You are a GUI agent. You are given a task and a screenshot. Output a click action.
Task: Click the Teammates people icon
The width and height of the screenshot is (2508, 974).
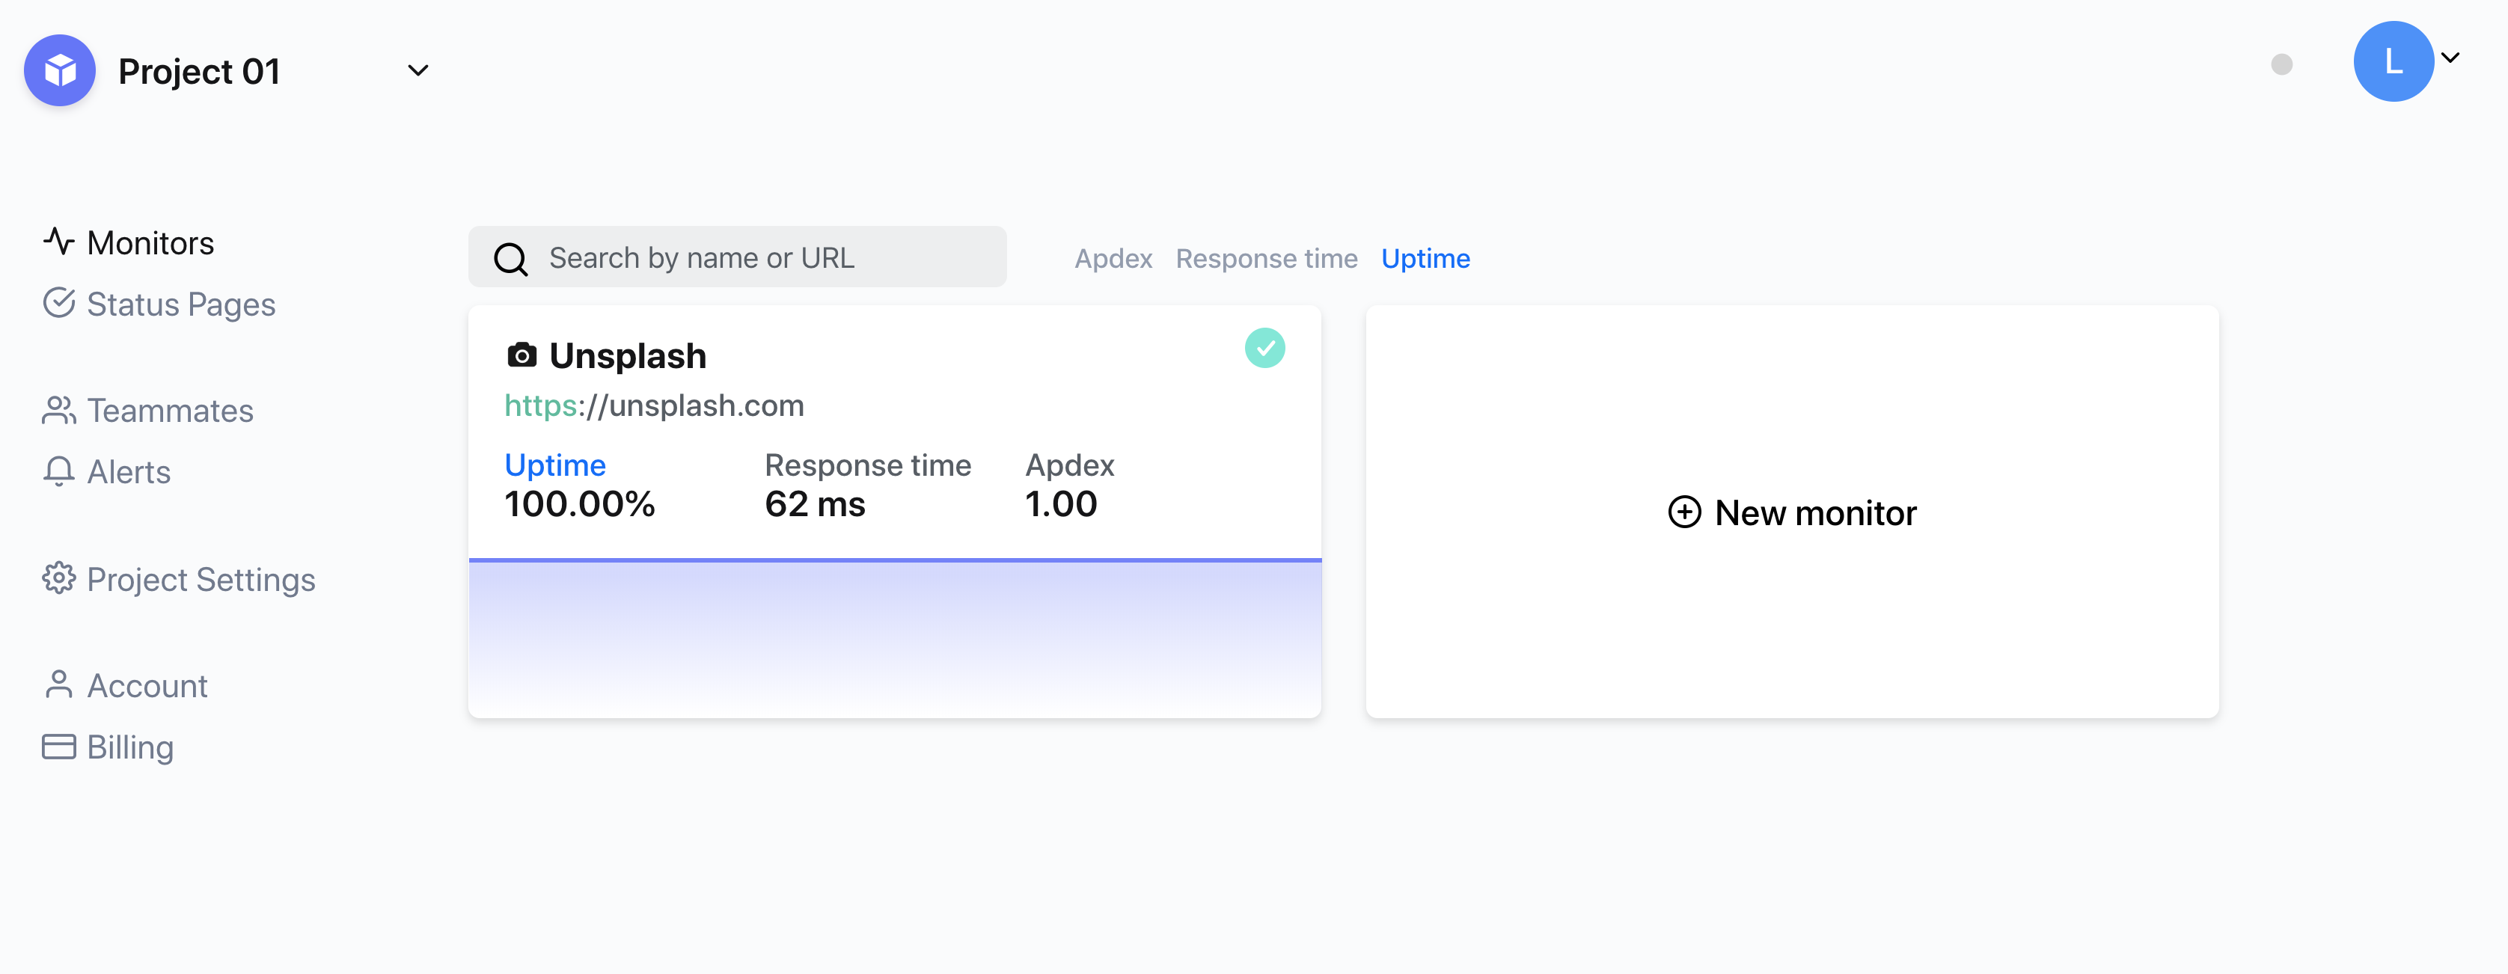[58, 410]
